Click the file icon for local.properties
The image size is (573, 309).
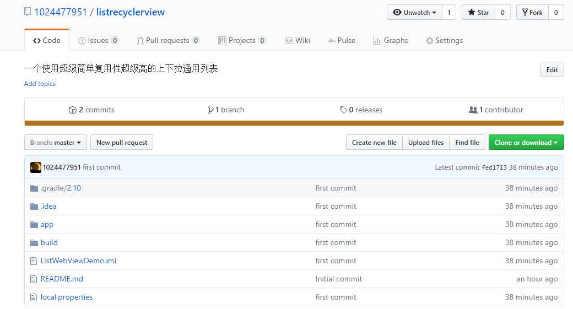[x=34, y=297]
